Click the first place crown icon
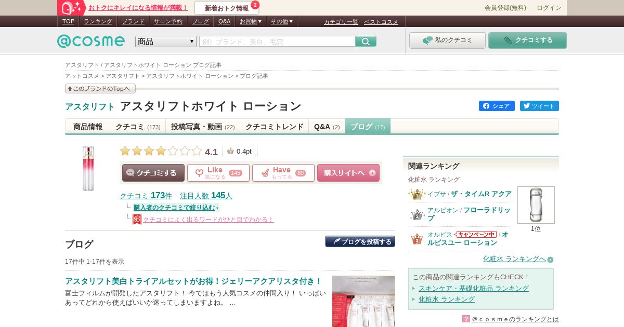 pos(417,194)
